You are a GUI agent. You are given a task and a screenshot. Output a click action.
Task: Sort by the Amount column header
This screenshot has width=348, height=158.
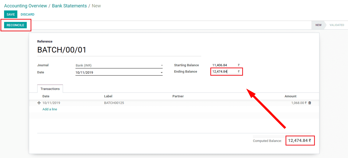click(290, 96)
